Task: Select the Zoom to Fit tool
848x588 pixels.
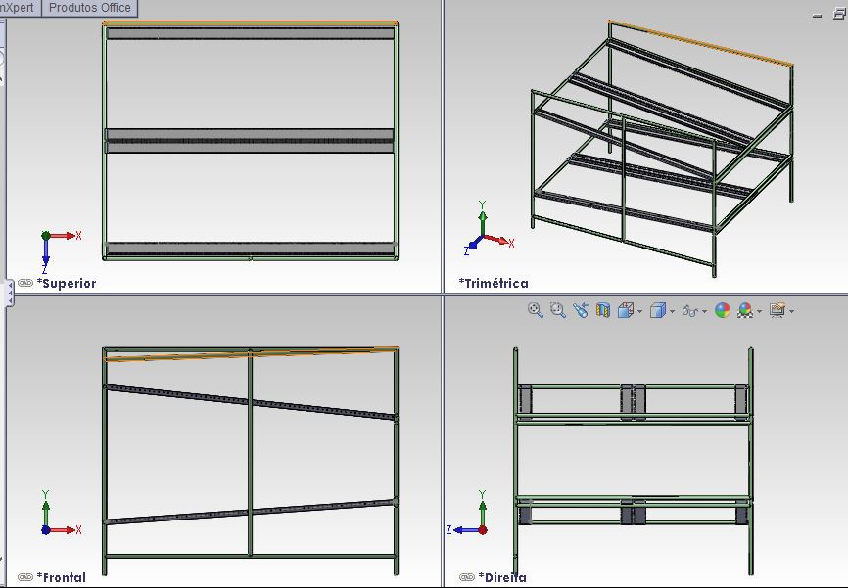Action: 535,308
